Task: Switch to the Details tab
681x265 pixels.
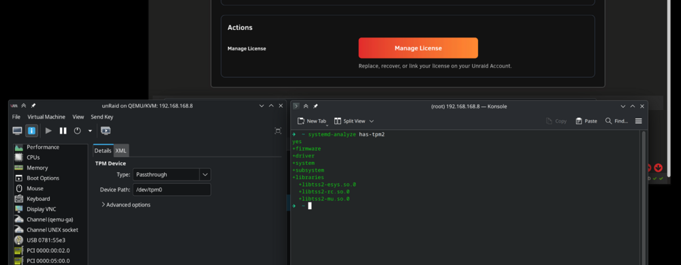Action: [x=103, y=151]
